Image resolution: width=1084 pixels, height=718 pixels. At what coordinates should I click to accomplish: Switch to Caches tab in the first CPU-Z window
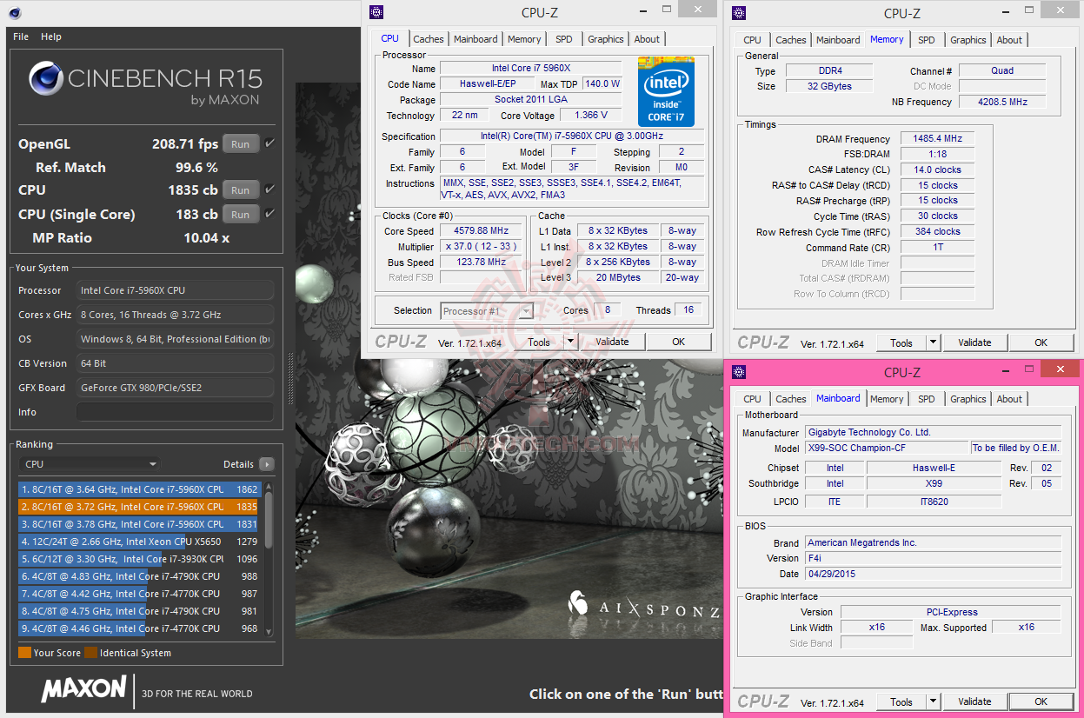point(429,39)
